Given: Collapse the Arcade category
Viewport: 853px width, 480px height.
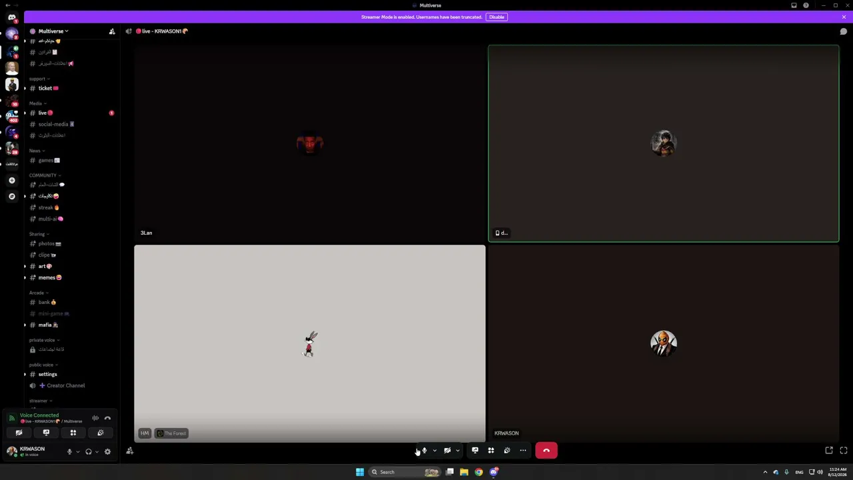Looking at the screenshot, I should pyautogui.click(x=39, y=293).
